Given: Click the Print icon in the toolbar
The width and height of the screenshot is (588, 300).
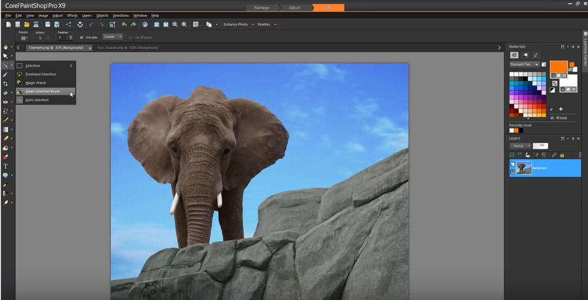Looking at the screenshot, I should tap(80, 24).
